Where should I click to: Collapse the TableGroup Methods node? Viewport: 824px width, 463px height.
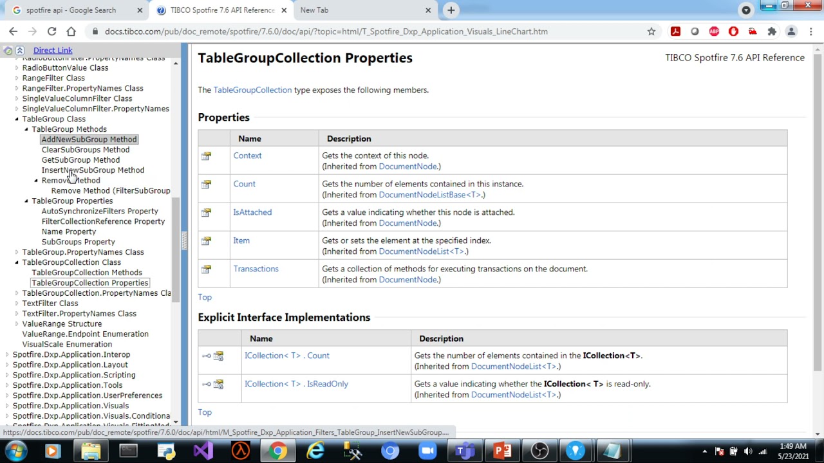(x=26, y=129)
